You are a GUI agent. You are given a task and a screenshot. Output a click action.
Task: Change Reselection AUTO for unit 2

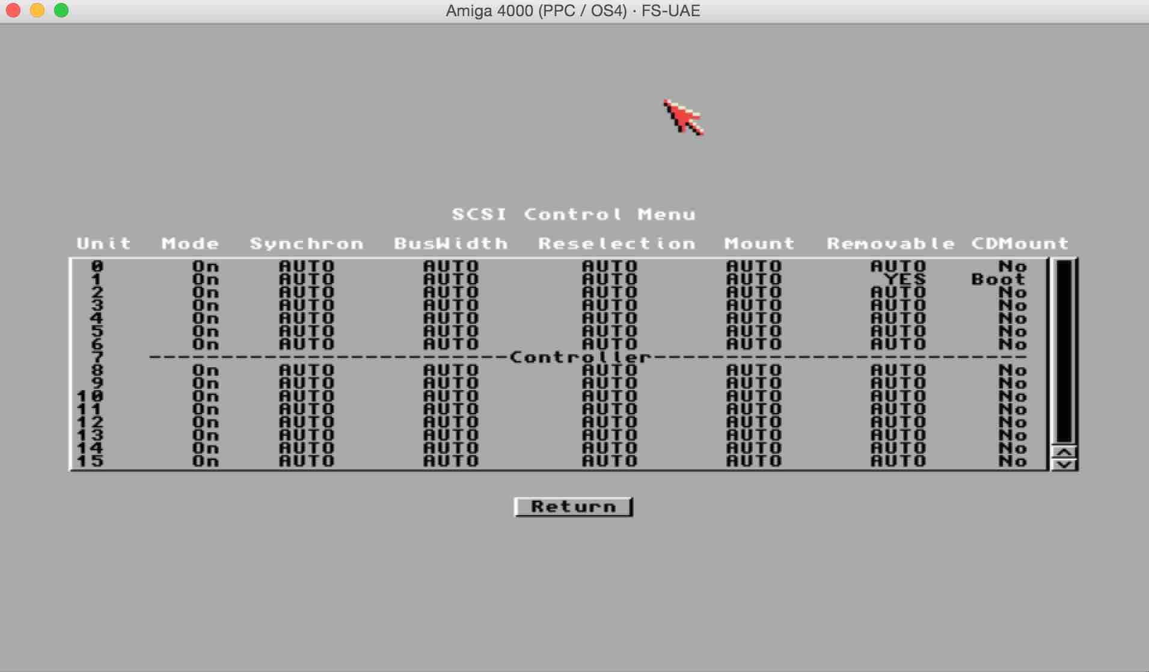pos(610,293)
